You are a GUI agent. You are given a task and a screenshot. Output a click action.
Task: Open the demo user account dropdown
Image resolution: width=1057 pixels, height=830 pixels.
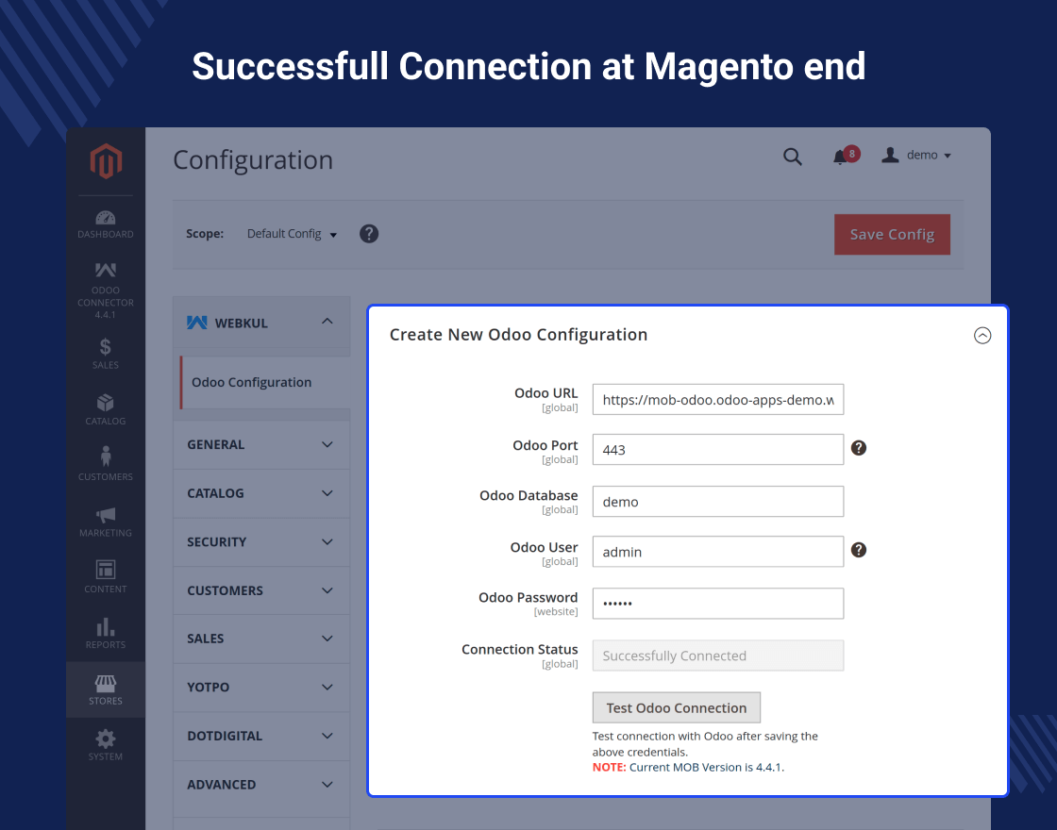pyautogui.click(x=916, y=156)
